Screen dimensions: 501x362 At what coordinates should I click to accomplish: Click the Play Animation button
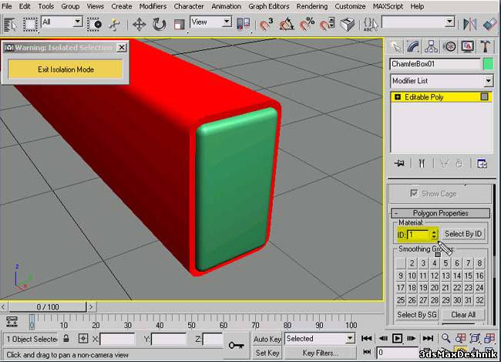point(397,338)
